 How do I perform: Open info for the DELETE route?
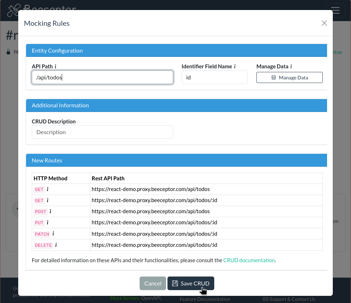point(56,245)
